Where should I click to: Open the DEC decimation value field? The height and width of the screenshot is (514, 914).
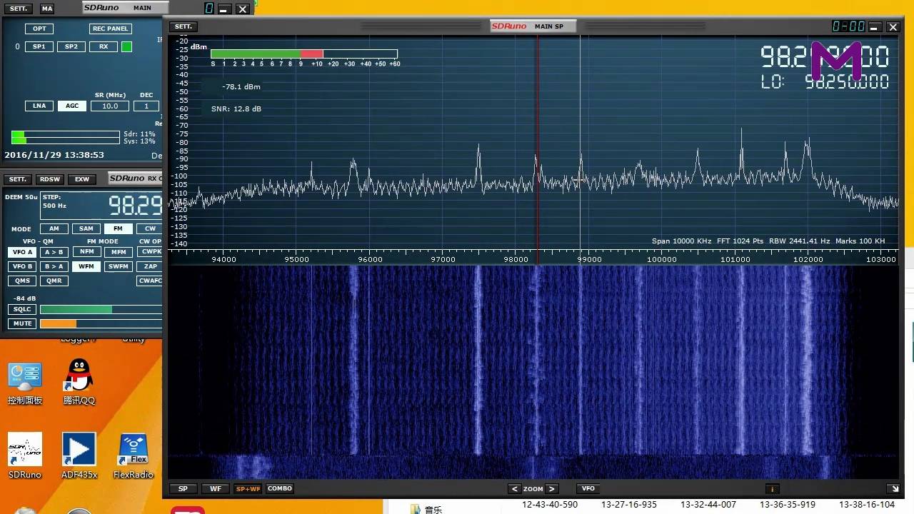click(146, 106)
